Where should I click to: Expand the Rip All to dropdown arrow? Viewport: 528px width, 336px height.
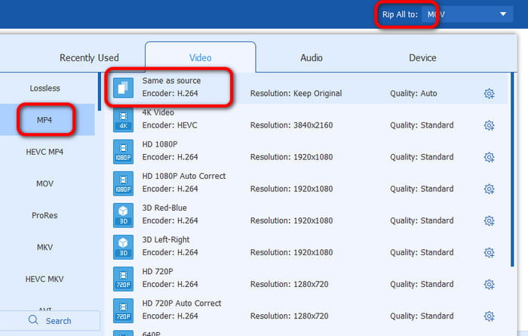[x=503, y=14]
